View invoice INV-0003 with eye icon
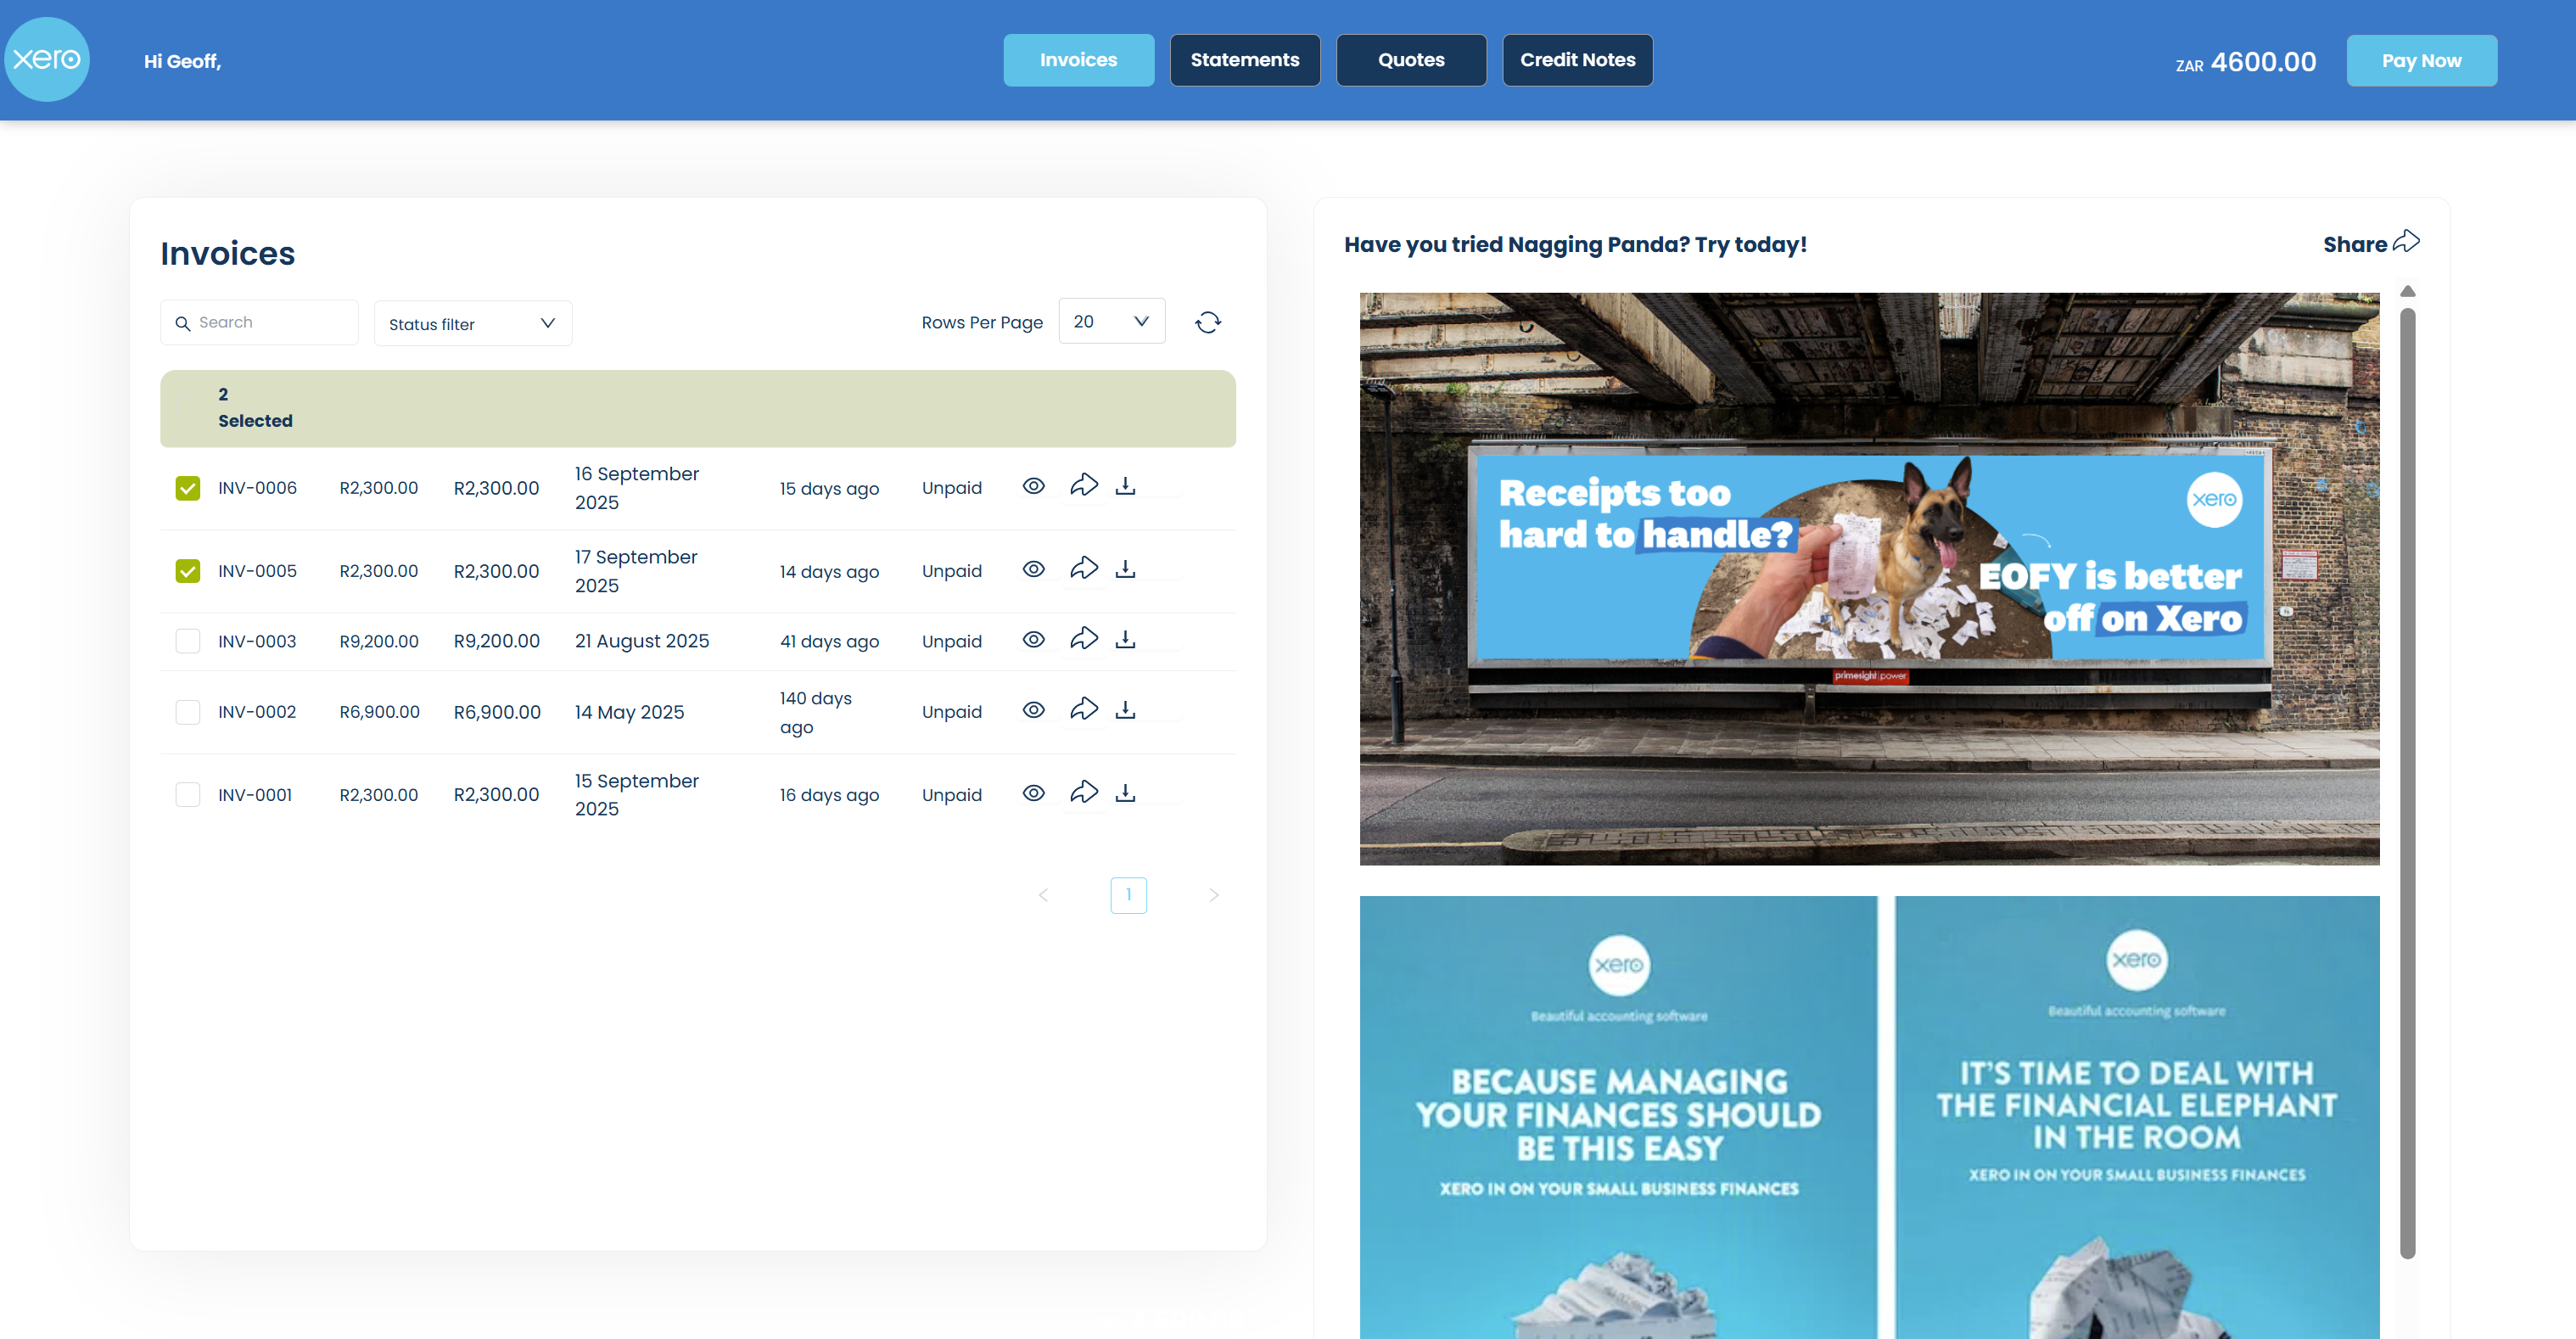Screen dimensions: 2576x1339 click(1033, 640)
